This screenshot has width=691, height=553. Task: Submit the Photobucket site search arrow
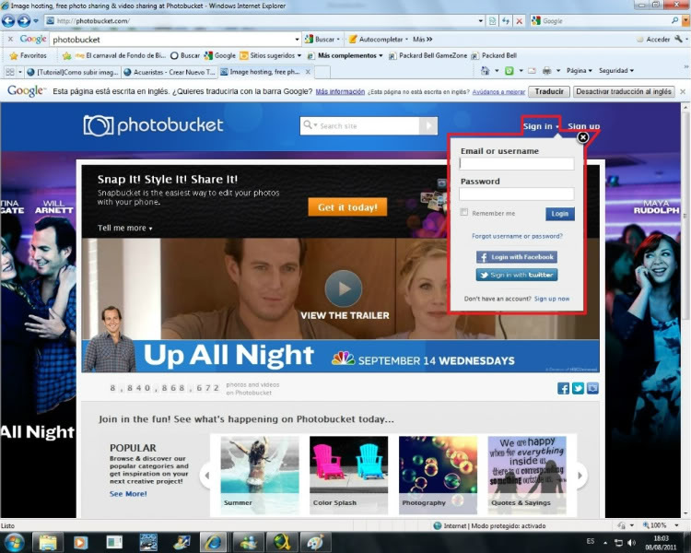click(428, 125)
